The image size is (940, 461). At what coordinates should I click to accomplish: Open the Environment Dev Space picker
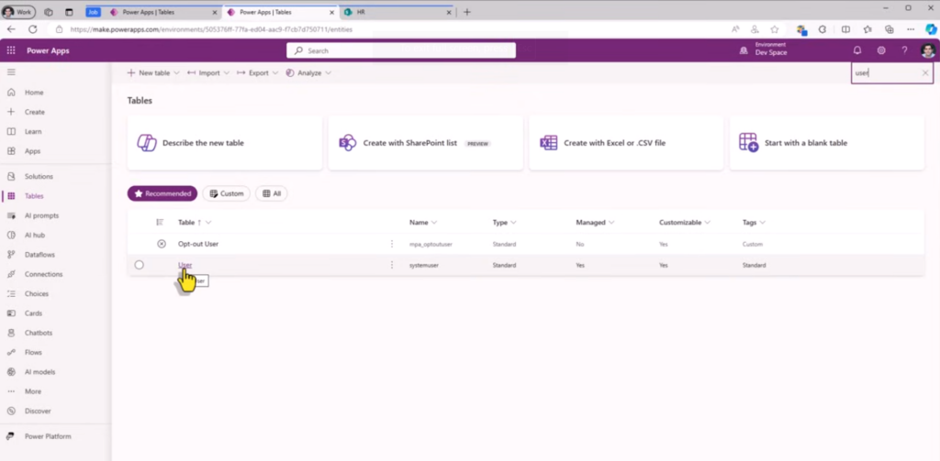764,49
